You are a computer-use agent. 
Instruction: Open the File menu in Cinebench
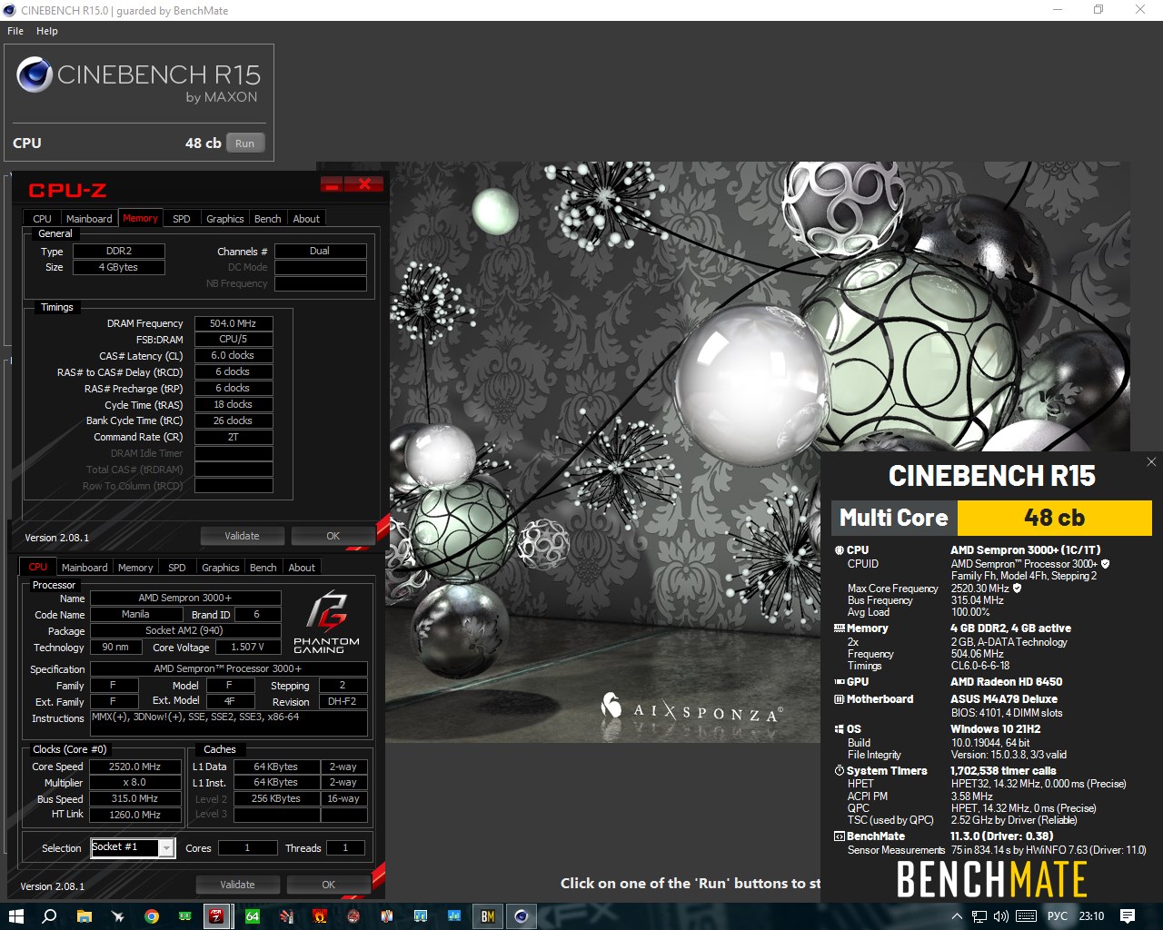click(15, 31)
